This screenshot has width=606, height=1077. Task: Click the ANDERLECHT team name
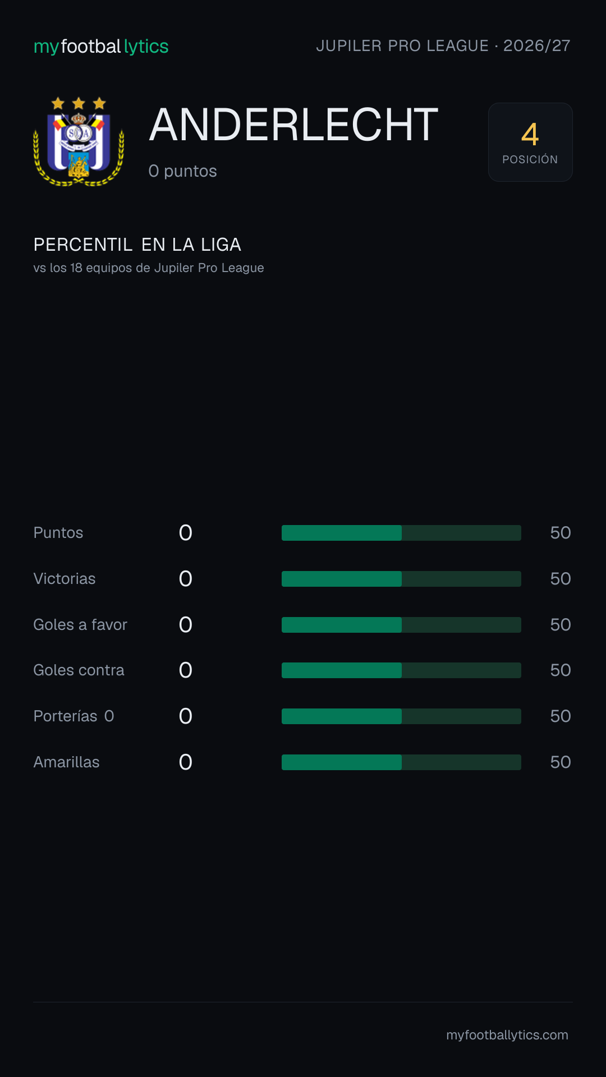tap(293, 125)
